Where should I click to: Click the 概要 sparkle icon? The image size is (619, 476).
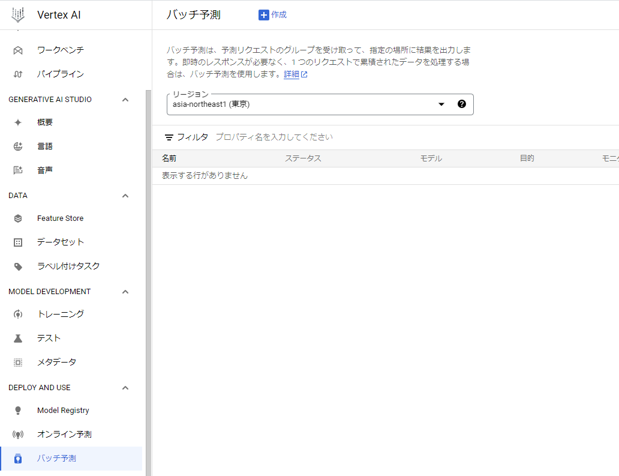pyautogui.click(x=18, y=122)
